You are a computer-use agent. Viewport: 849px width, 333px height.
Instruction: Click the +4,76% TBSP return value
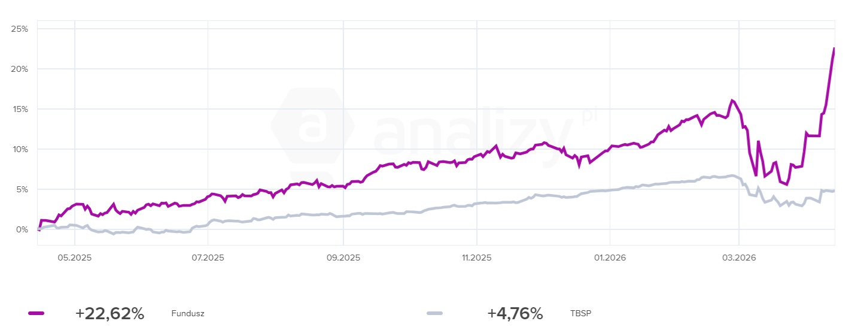(515, 313)
